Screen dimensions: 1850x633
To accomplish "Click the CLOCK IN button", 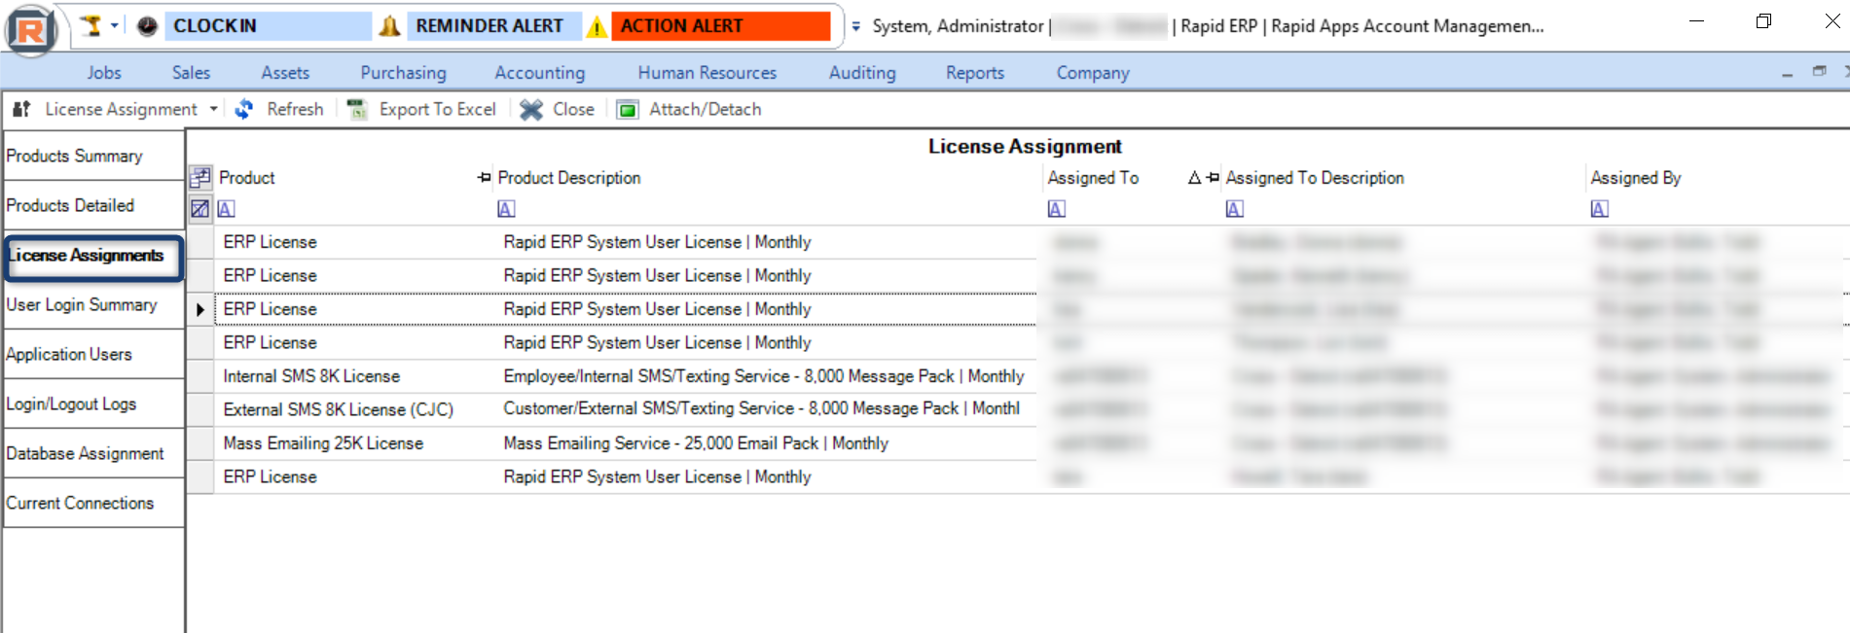I will [267, 26].
